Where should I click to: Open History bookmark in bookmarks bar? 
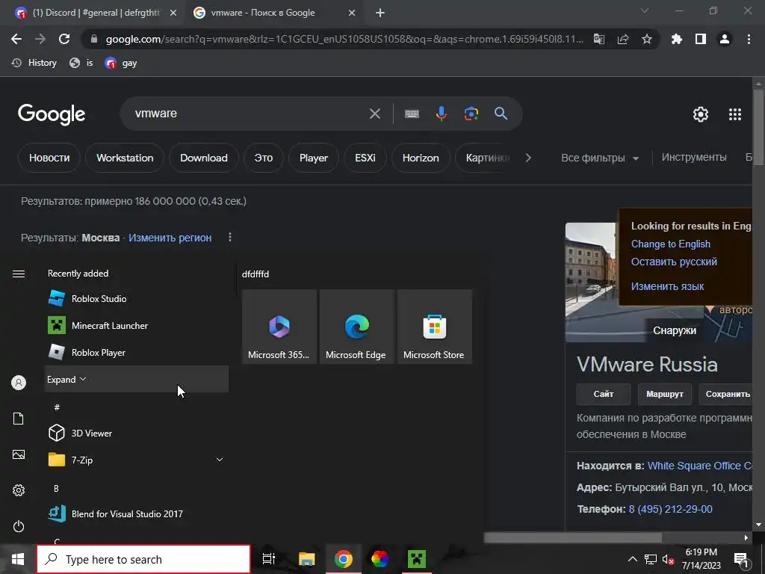click(34, 63)
